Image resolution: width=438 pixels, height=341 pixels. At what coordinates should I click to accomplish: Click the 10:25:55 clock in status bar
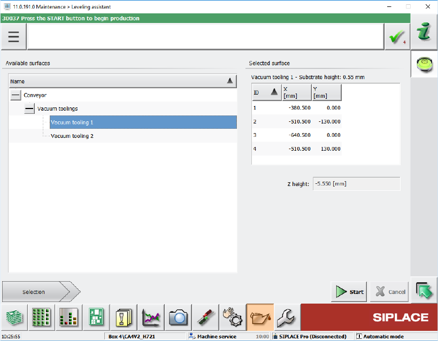click(11, 337)
